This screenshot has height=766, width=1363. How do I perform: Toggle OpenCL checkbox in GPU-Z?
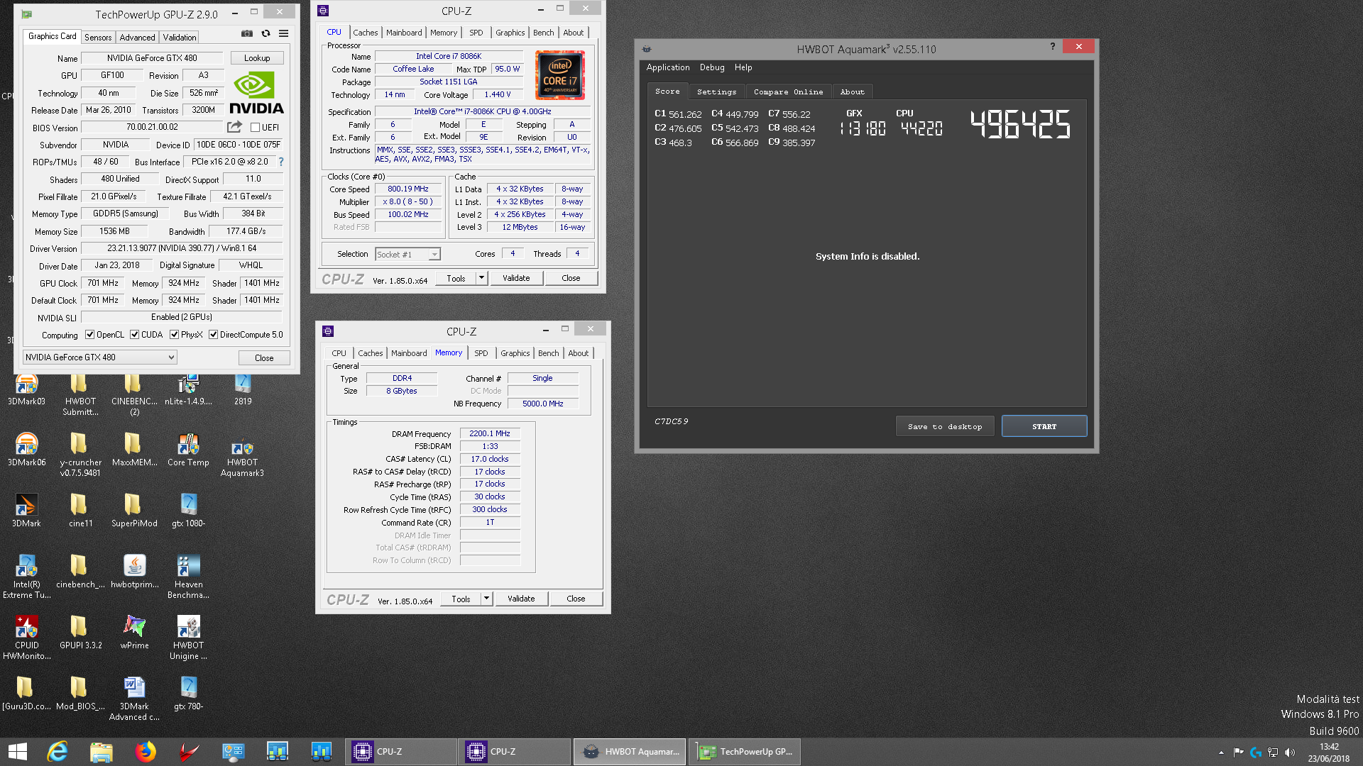(89, 335)
